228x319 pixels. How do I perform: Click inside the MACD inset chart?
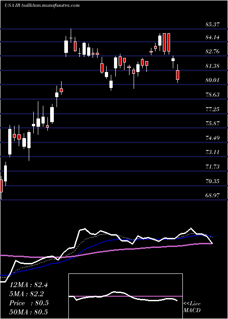click(x=125, y=296)
